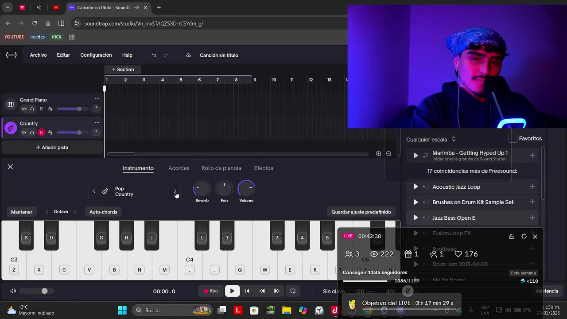Click the master volume speaker icon
The width and height of the screenshot is (567, 319).
click(13, 291)
